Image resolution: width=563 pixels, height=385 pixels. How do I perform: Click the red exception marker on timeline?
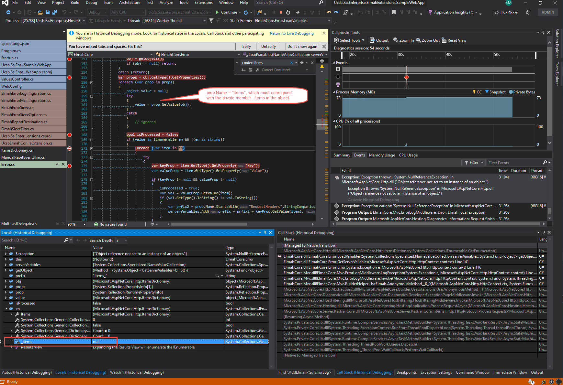pos(407,77)
